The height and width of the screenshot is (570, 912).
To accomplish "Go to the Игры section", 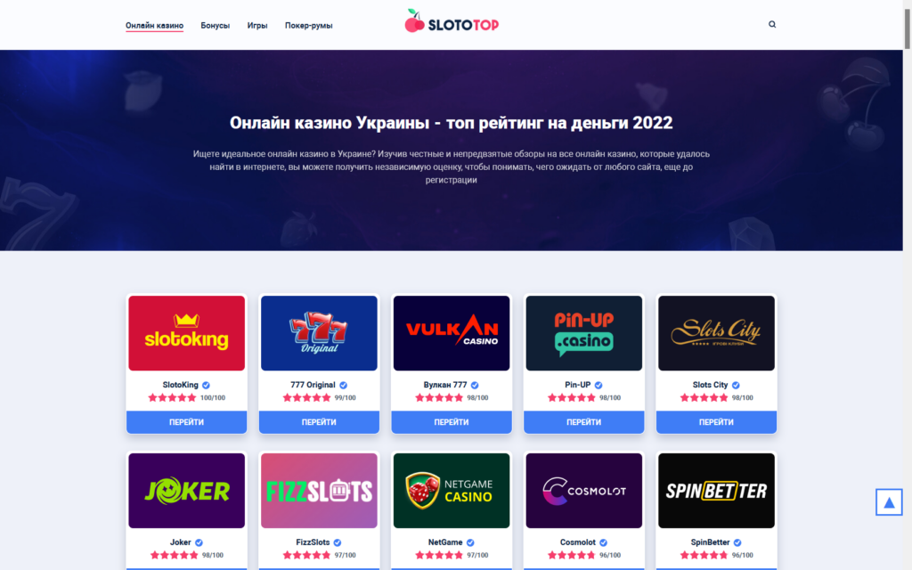I will point(257,26).
